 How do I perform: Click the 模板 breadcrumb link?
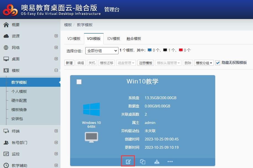[68, 25]
